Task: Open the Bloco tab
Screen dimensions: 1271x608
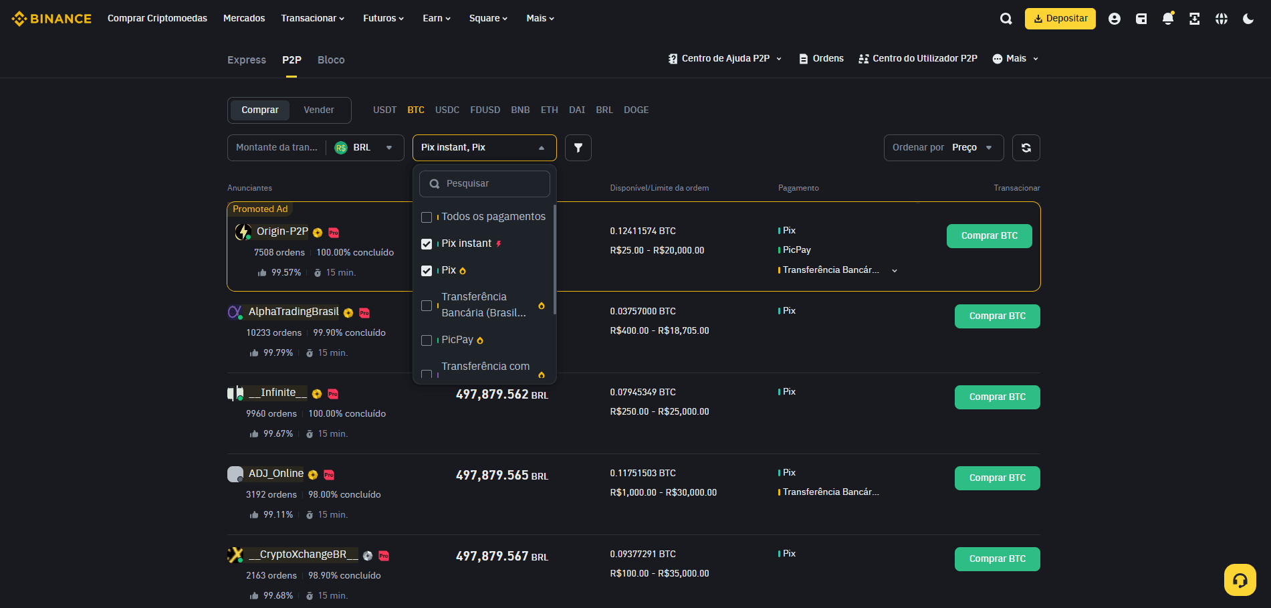Action: [x=331, y=60]
